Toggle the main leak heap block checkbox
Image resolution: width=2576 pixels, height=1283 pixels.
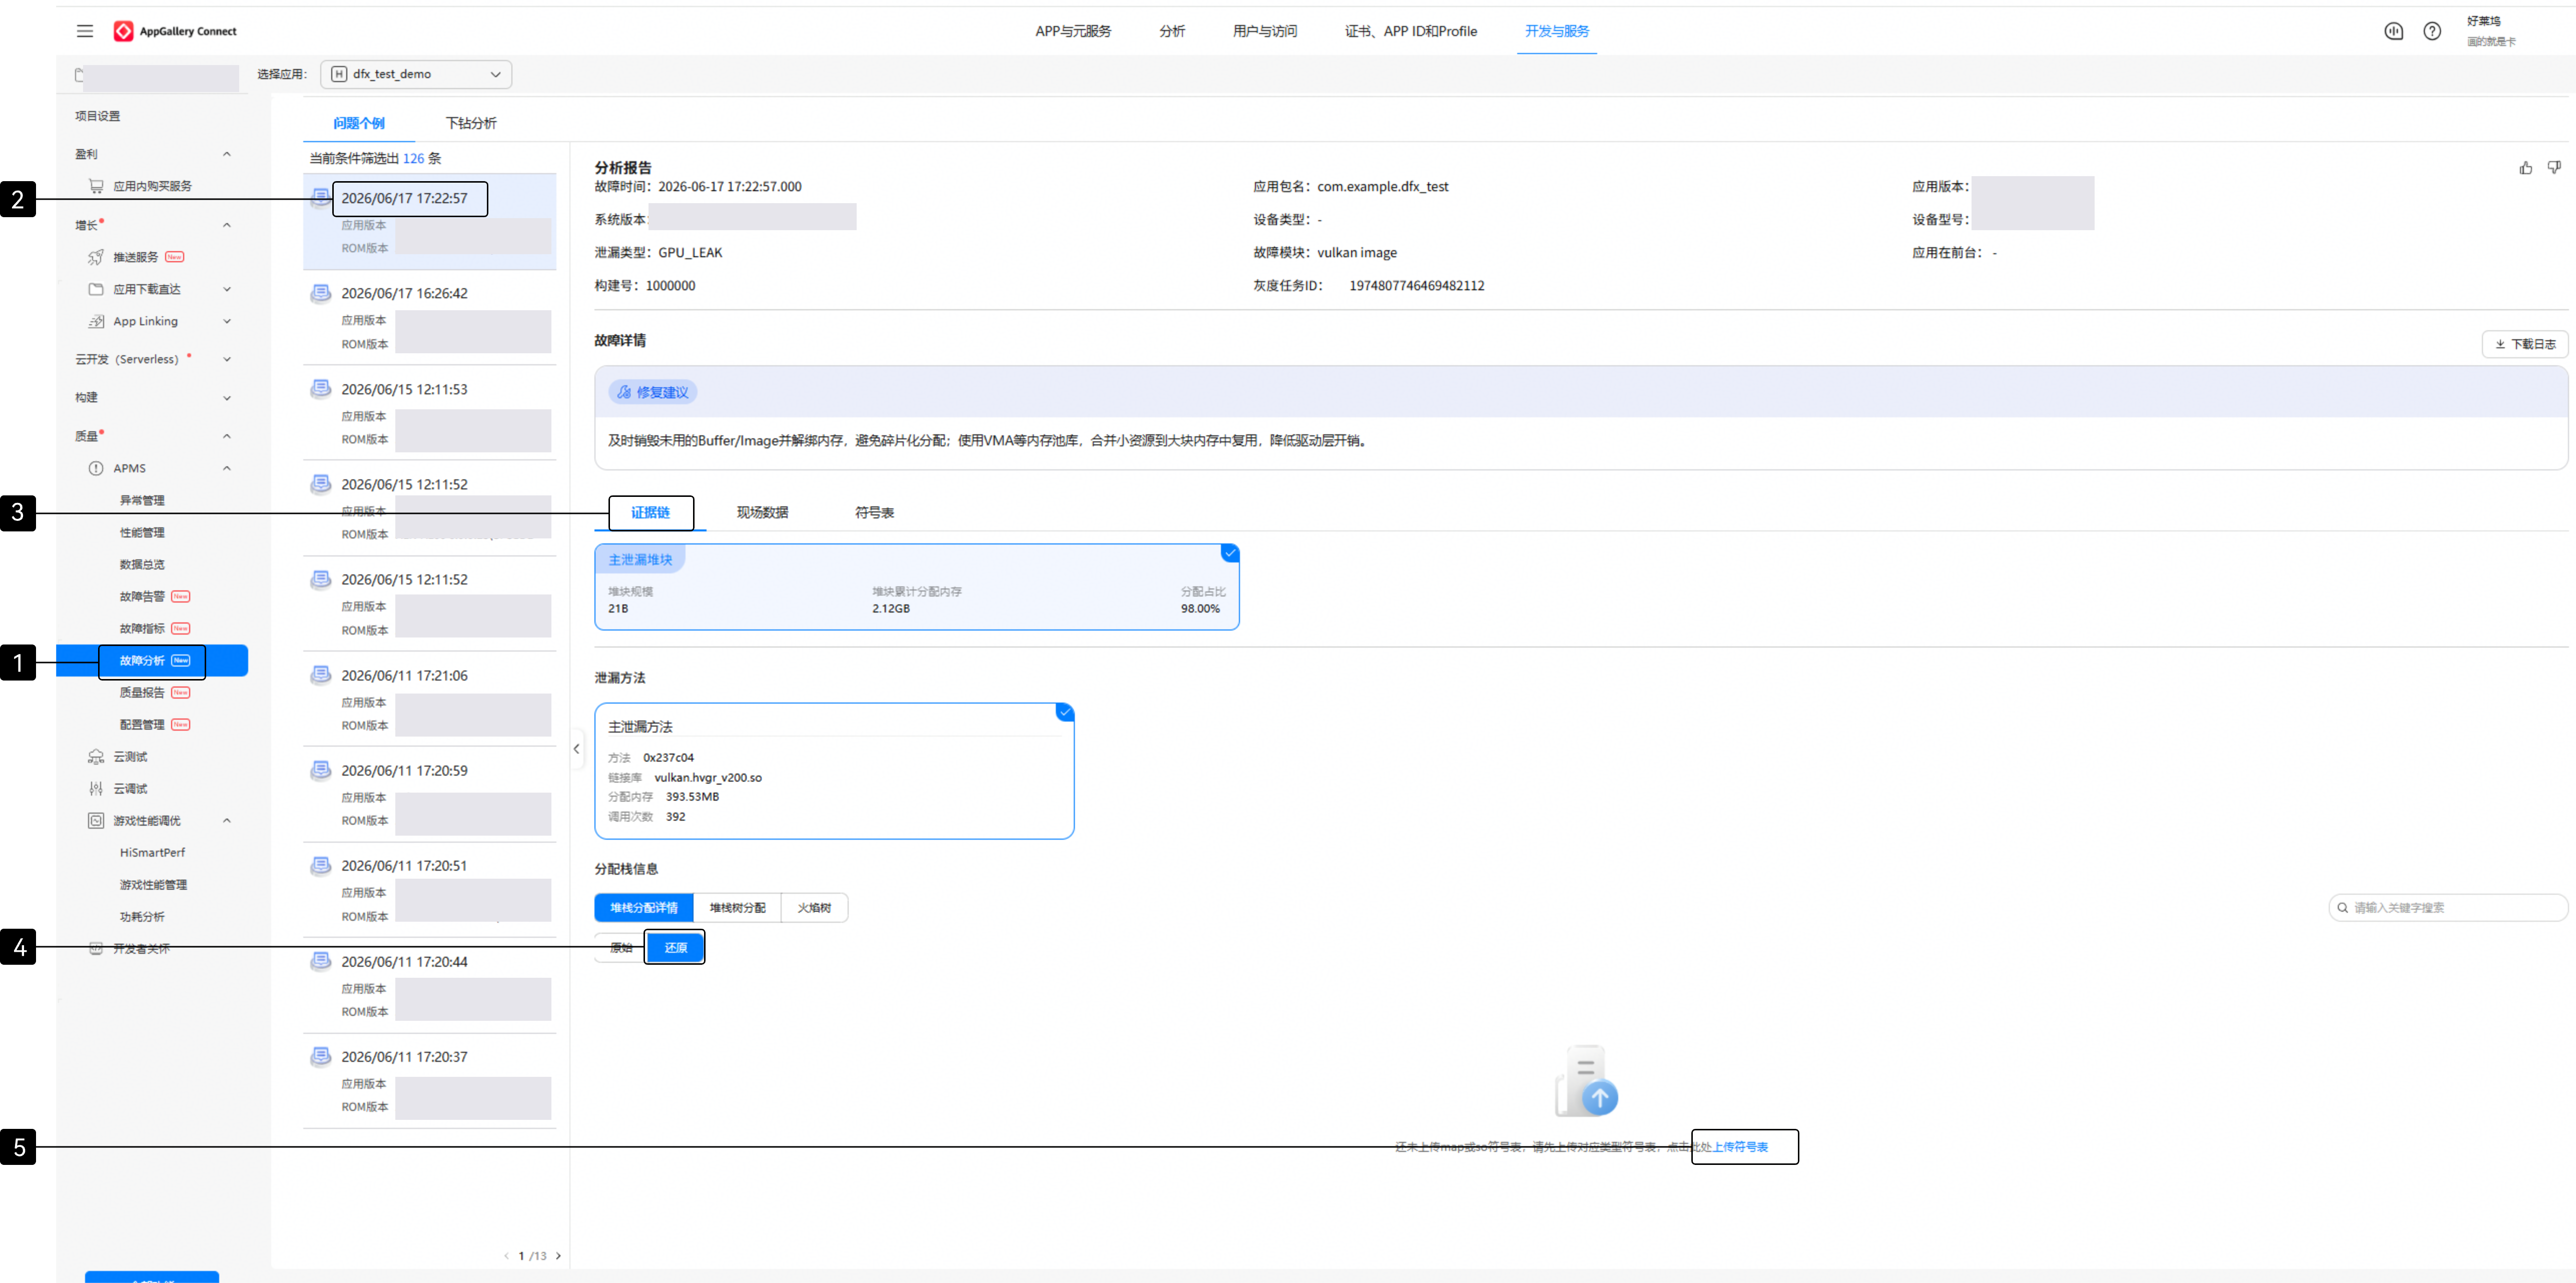click(x=1230, y=553)
